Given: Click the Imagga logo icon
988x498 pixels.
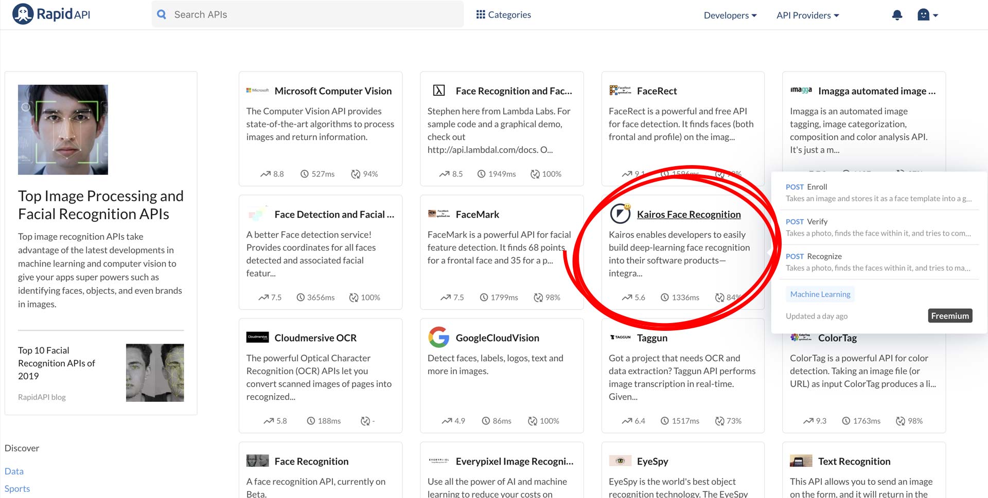Looking at the screenshot, I should click(801, 90).
